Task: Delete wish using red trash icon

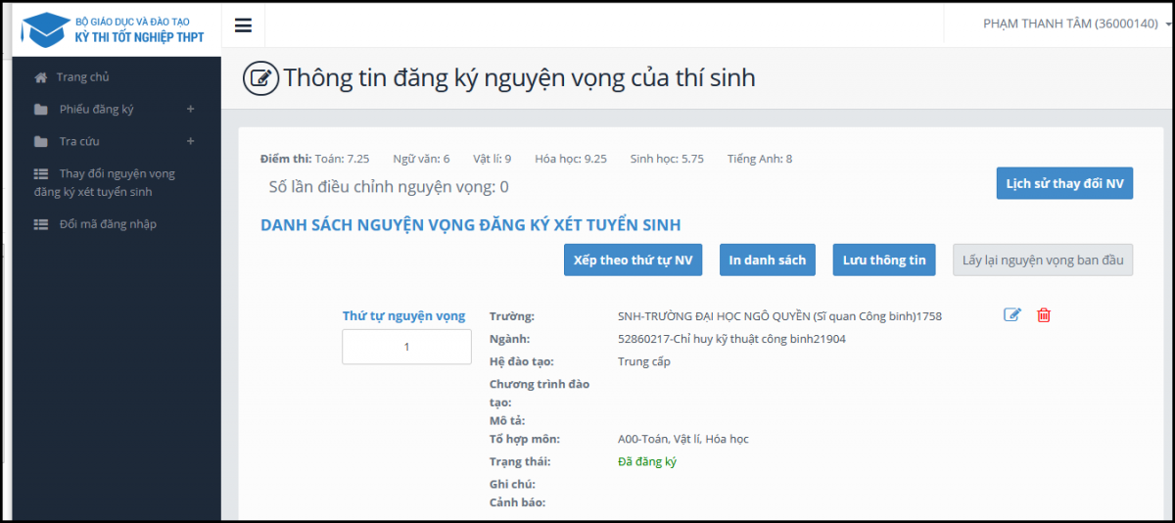Action: (x=1044, y=315)
